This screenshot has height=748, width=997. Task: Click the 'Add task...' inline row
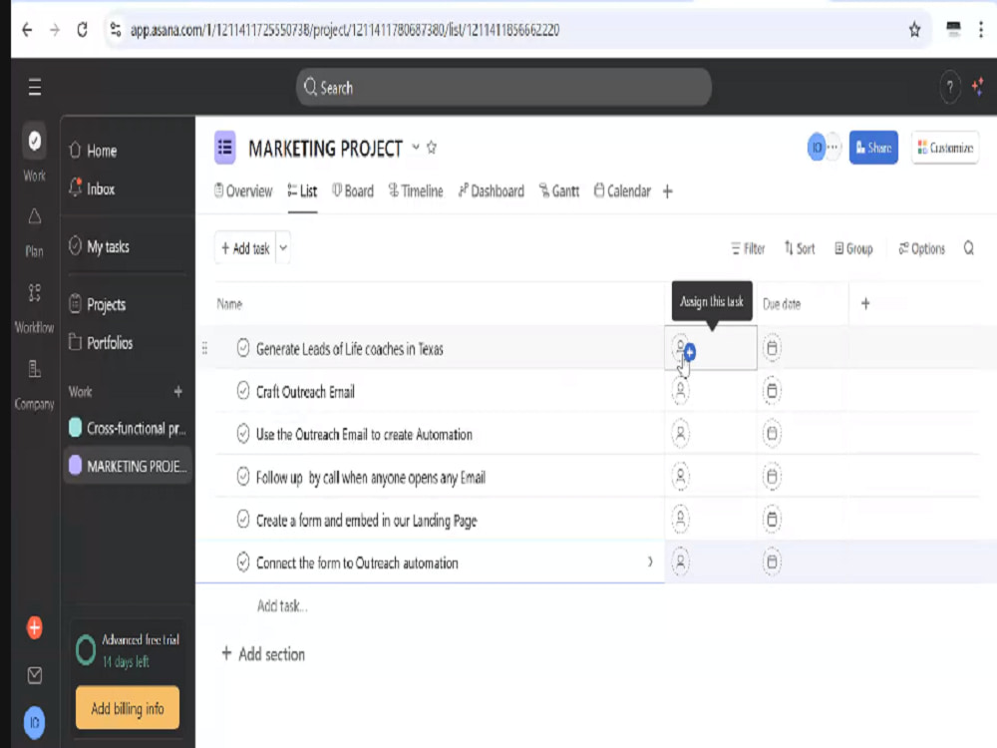tap(282, 605)
